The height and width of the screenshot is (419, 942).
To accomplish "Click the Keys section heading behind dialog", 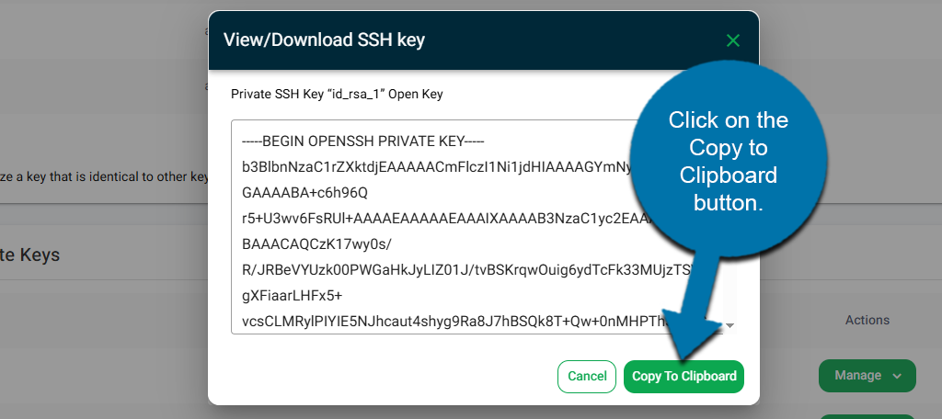I will [x=30, y=255].
